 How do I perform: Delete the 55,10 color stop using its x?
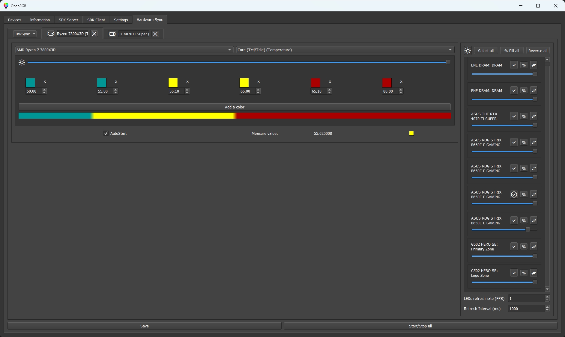click(x=187, y=81)
